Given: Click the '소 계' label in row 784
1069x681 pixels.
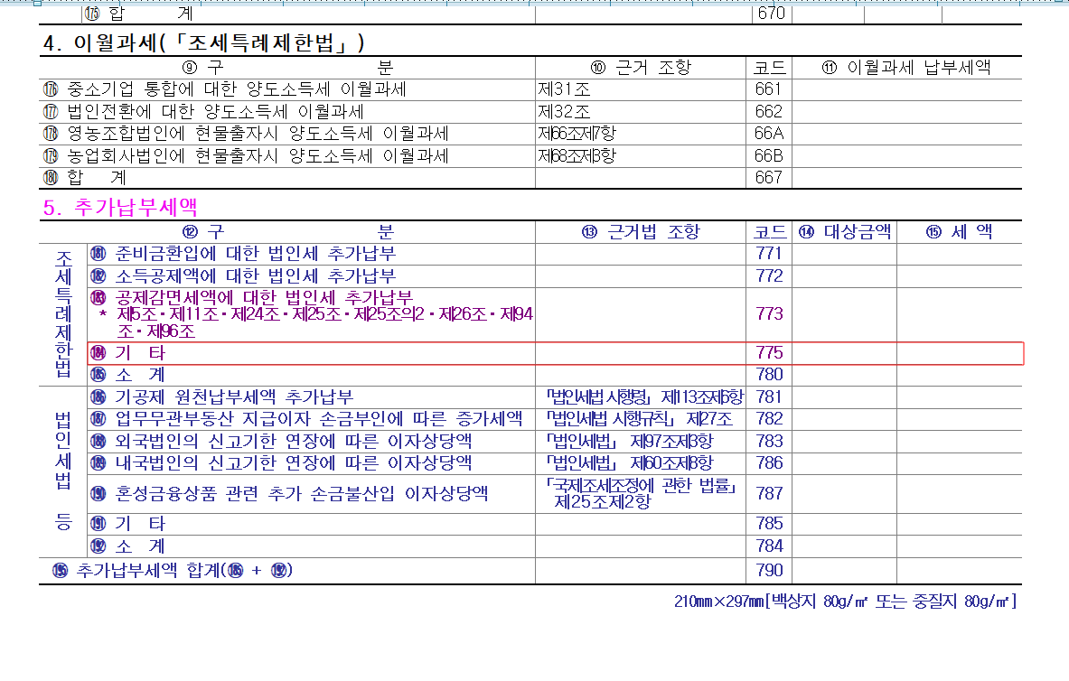Looking at the screenshot, I should pos(140,546).
